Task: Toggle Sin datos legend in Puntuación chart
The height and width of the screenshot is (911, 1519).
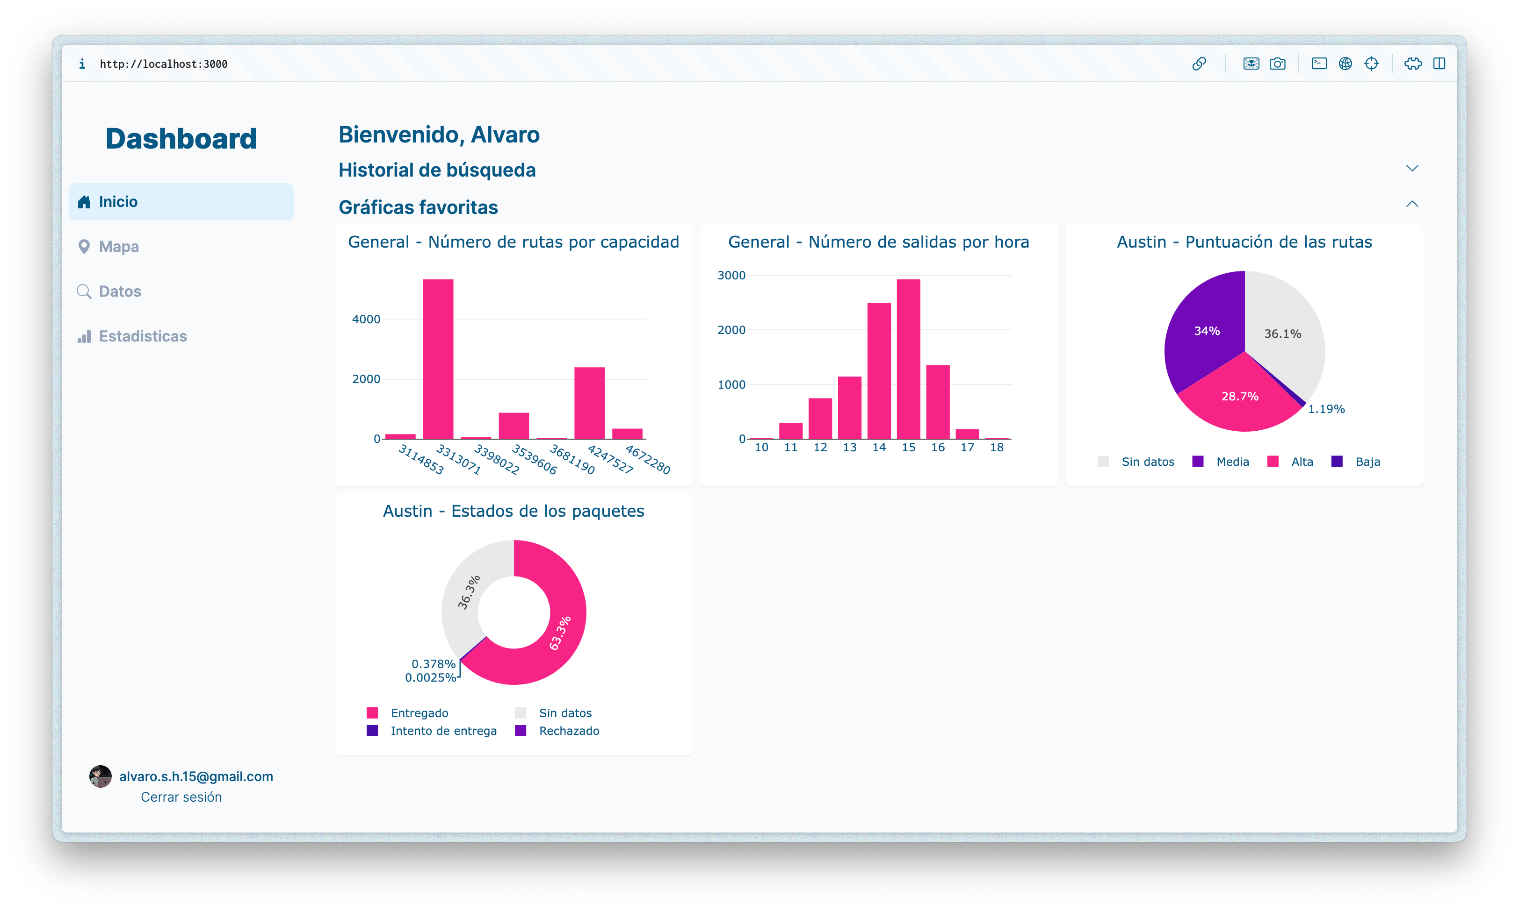Action: coord(1136,462)
